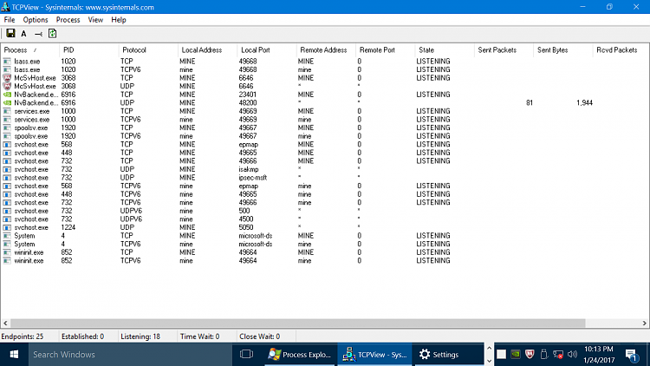This screenshot has height=366, width=650.
Task: Click the NvBackend icon on port 48200 row
Action: tap(7, 103)
